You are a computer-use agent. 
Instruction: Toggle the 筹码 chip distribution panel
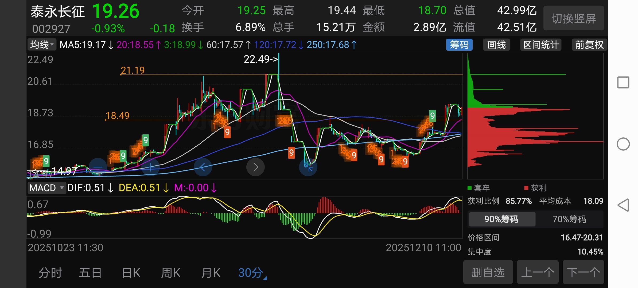coord(459,45)
